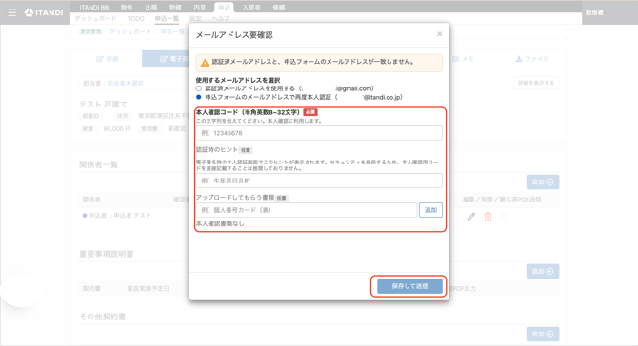Image resolution: width=638 pixels, height=346 pixels.
Task: Click the アップロードしてもらう書類 input field
Action: click(x=307, y=210)
